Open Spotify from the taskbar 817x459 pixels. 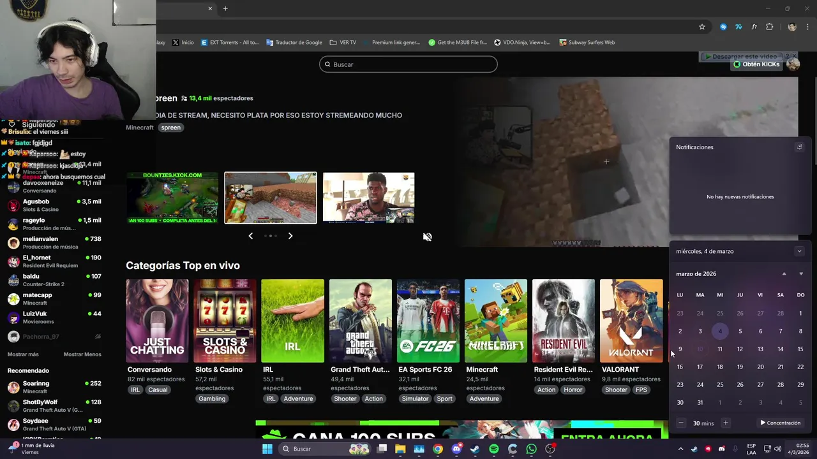click(x=494, y=449)
